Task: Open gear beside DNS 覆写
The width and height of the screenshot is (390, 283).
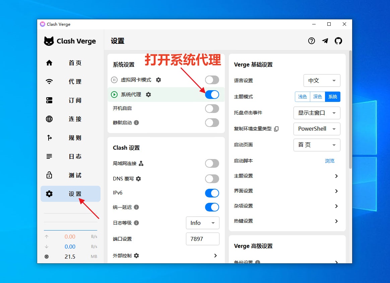Action: click(138, 179)
